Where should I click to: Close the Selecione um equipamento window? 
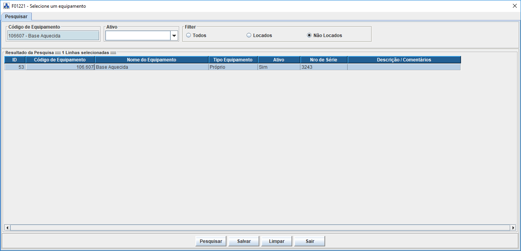pyautogui.click(x=514, y=6)
